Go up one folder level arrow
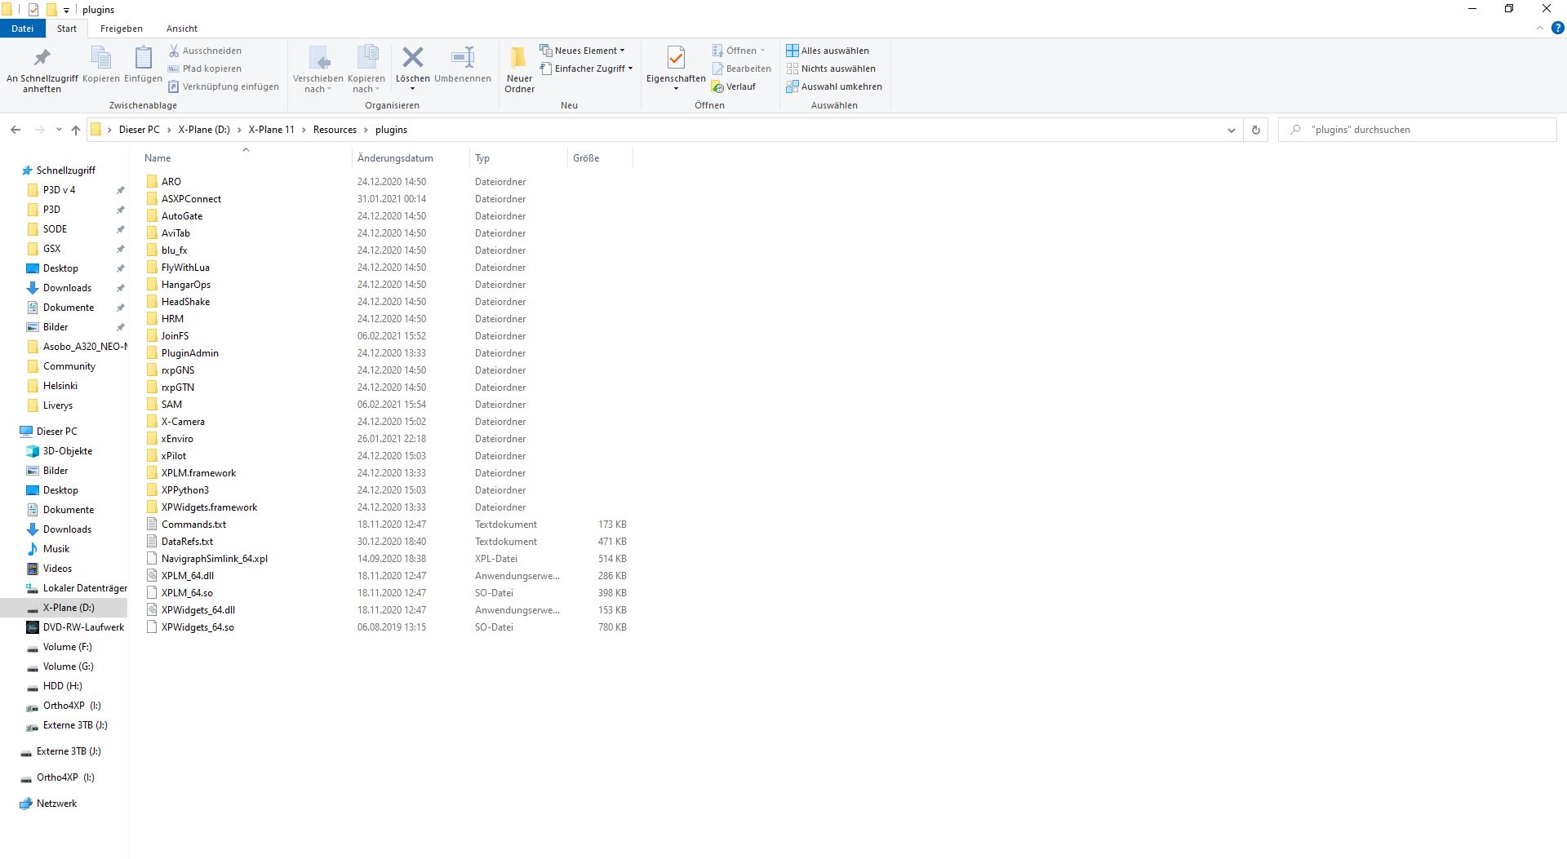Screen dimensions: 1567x859 coord(76,130)
